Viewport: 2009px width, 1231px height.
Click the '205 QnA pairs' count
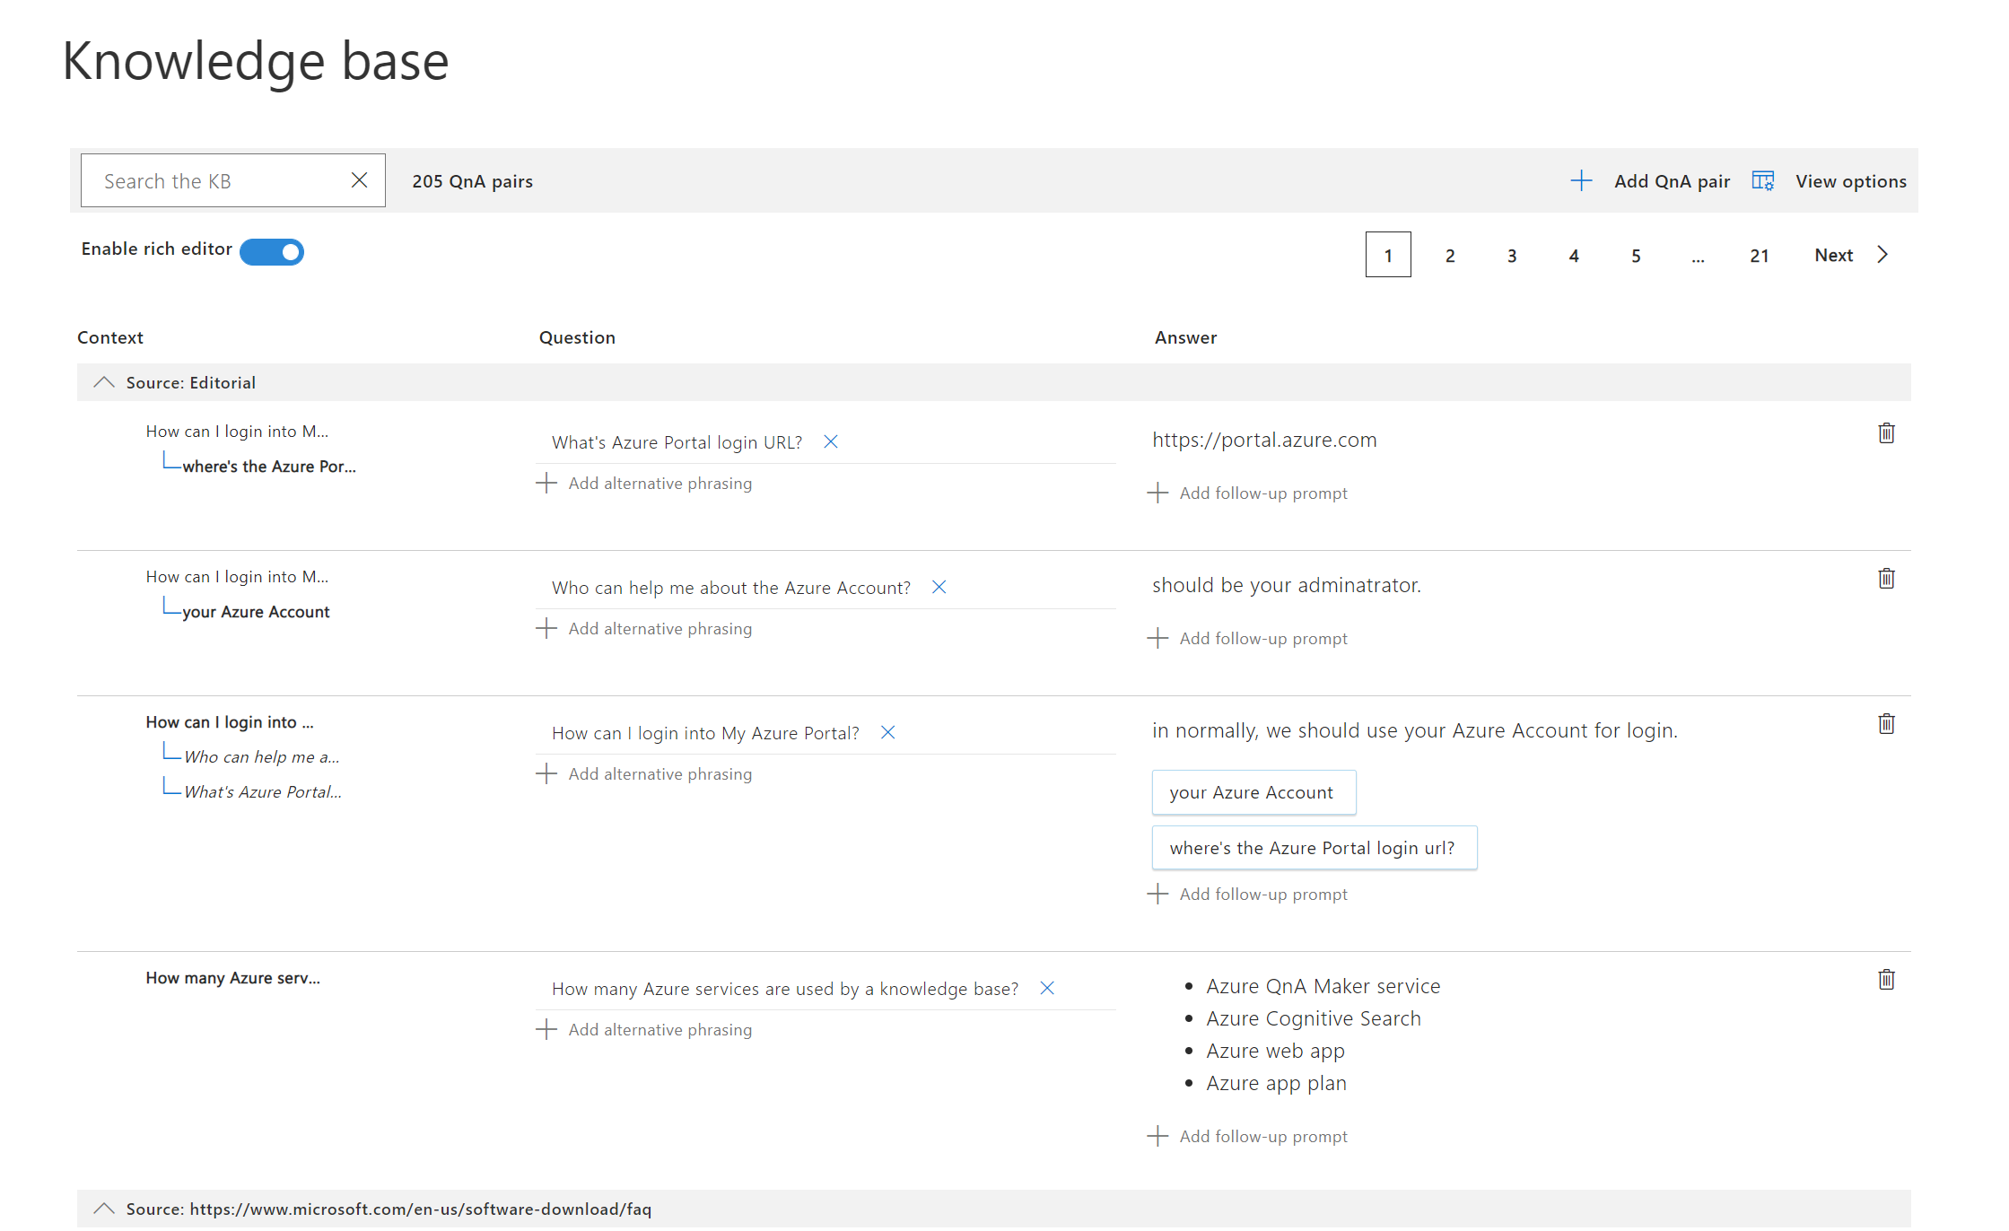473,181
